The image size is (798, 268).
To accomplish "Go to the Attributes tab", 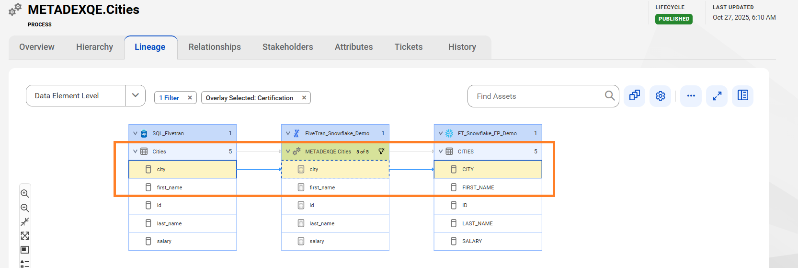I will 353,47.
